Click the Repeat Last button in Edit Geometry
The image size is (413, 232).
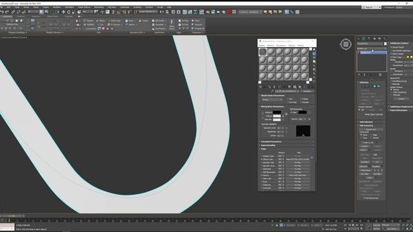click(x=371, y=130)
